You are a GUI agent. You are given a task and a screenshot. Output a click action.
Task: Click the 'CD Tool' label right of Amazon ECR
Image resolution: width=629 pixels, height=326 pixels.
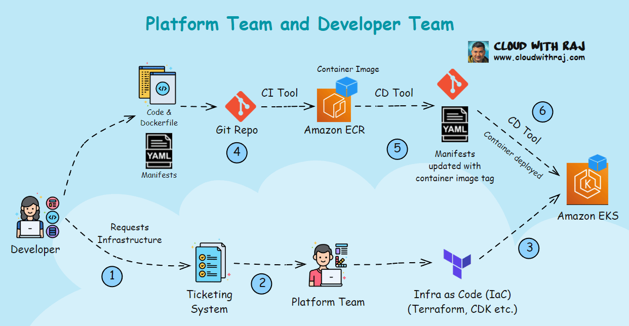[394, 93]
